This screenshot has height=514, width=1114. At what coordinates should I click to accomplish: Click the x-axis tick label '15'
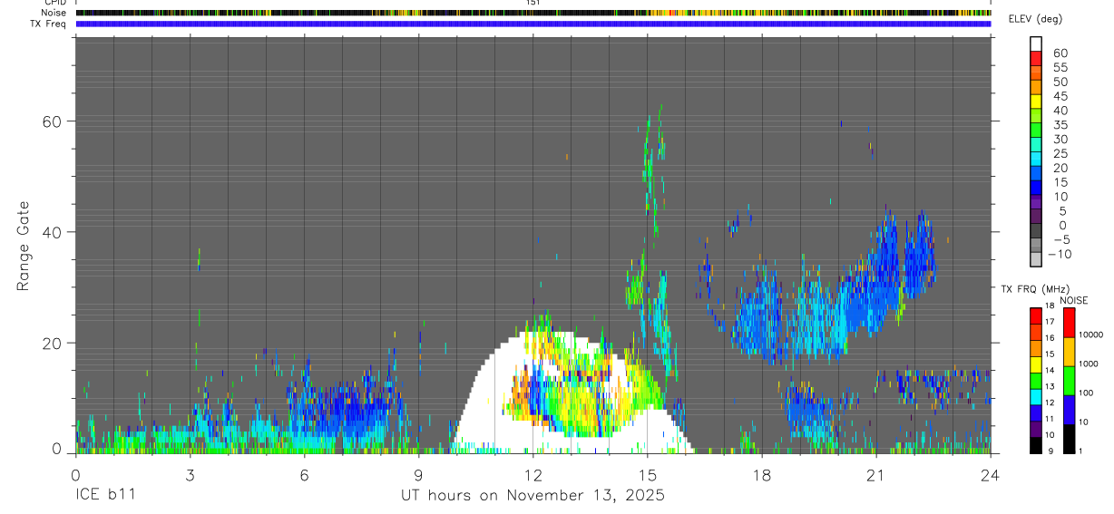pyautogui.click(x=648, y=474)
